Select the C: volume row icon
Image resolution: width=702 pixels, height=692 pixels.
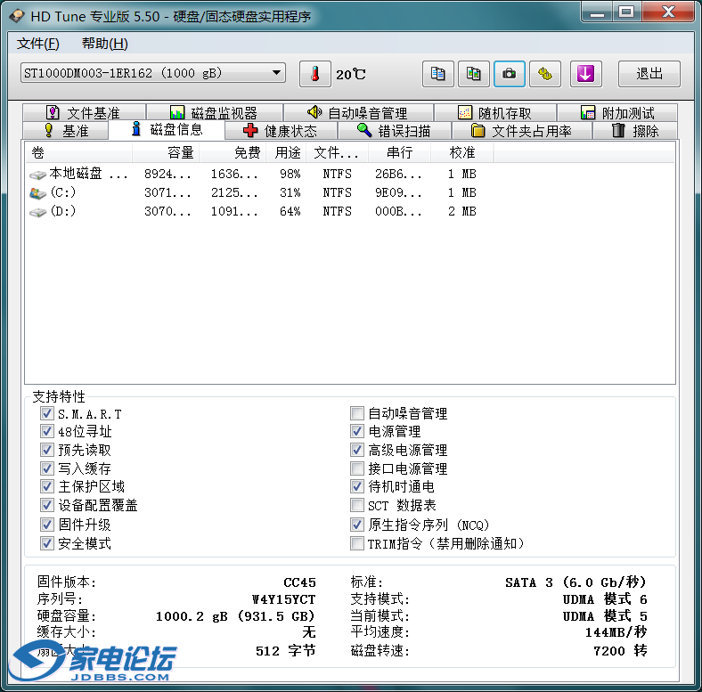(38, 193)
